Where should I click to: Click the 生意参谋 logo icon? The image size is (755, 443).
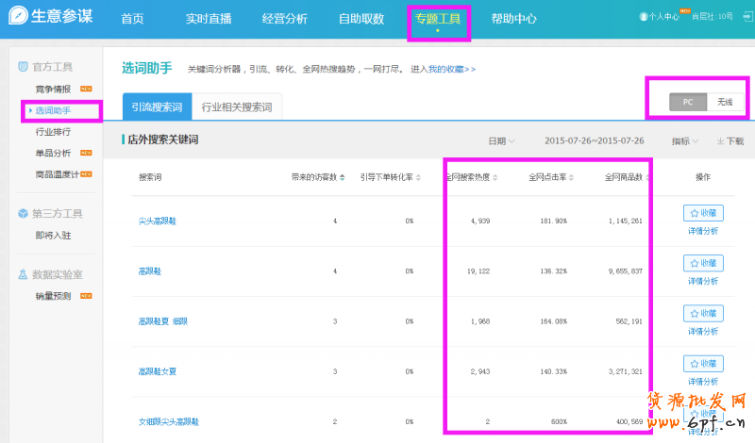19,19
